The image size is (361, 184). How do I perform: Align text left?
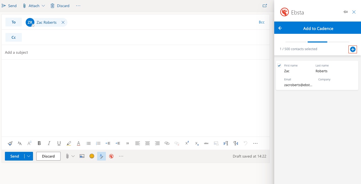point(138,143)
